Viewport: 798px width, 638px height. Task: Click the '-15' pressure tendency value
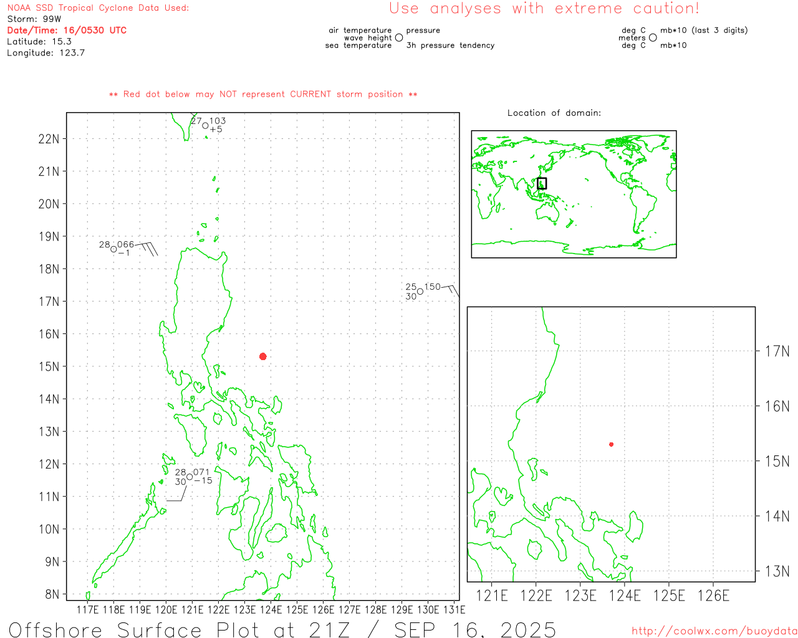pos(203,481)
